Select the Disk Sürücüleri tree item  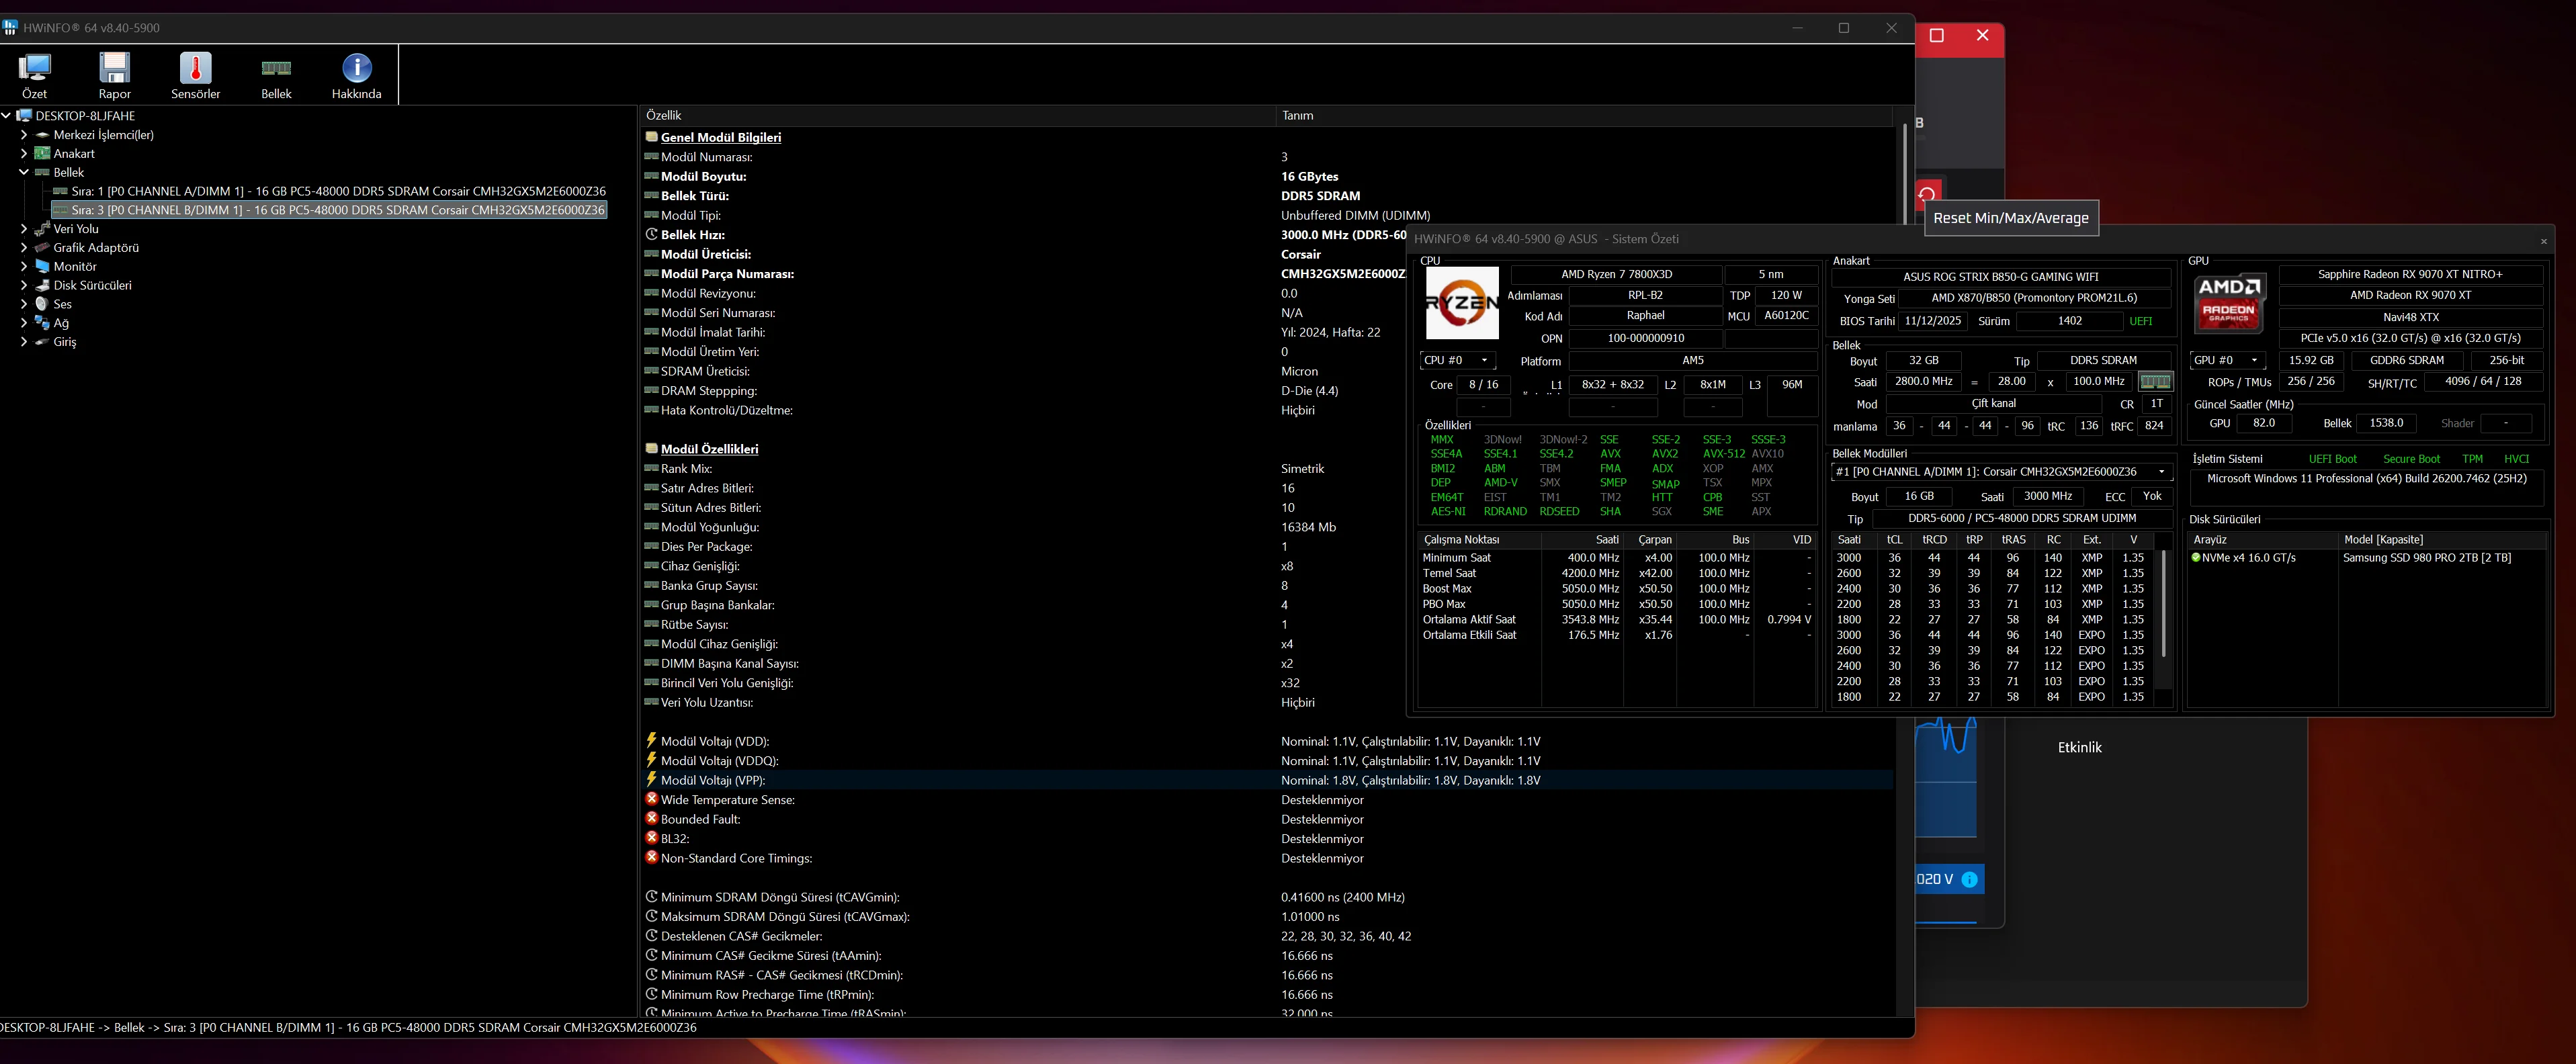(92, 285)
